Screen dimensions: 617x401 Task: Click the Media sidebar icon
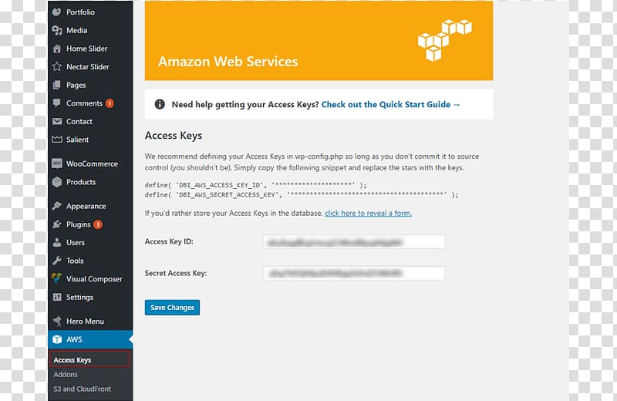(x=56, y=30)
